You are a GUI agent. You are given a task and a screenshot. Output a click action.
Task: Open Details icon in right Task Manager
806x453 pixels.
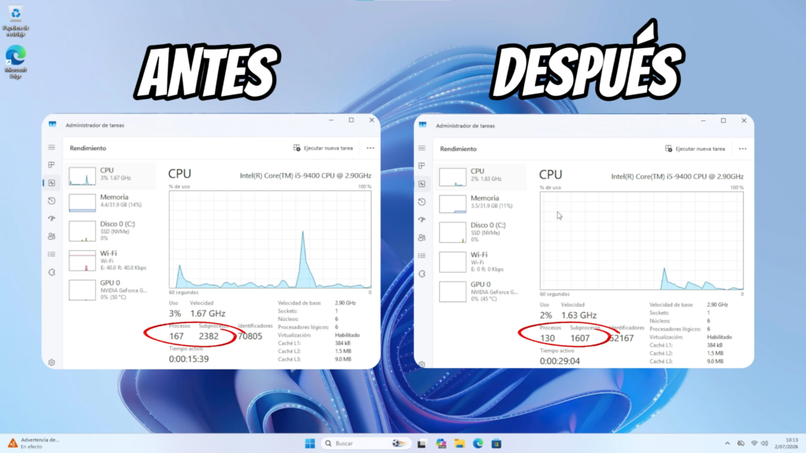pos(422,256)
